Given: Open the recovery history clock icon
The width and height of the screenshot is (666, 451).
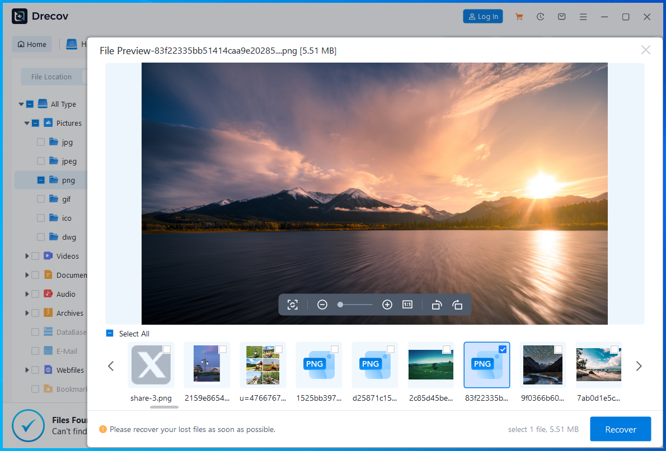Looking at the screenshot, I should pos(540,16).
